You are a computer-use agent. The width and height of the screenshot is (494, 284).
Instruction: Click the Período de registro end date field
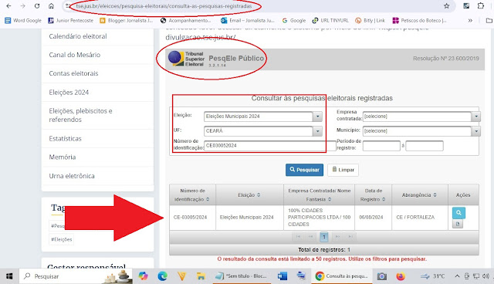click(x=425, y=146)
